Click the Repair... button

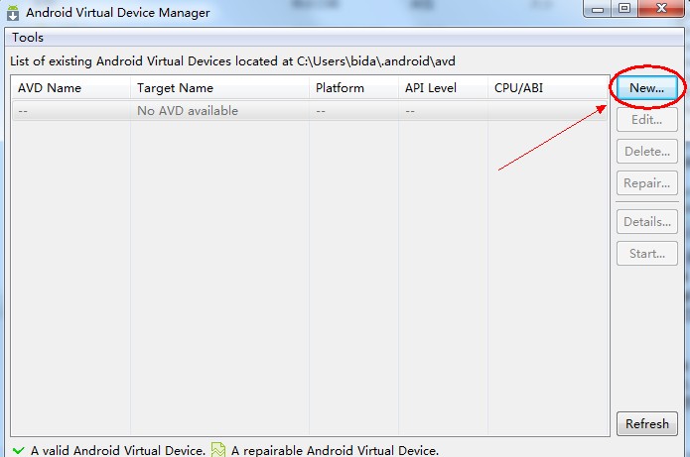(647, 182)
